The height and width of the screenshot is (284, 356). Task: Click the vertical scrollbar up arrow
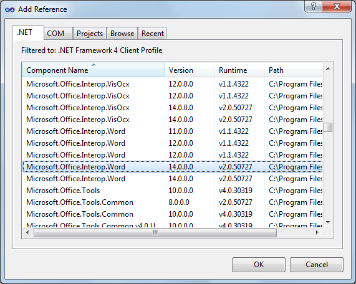pos(328,69)
